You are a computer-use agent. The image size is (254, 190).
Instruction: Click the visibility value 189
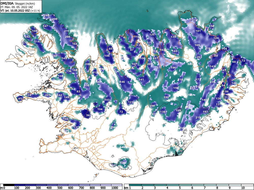88,64
